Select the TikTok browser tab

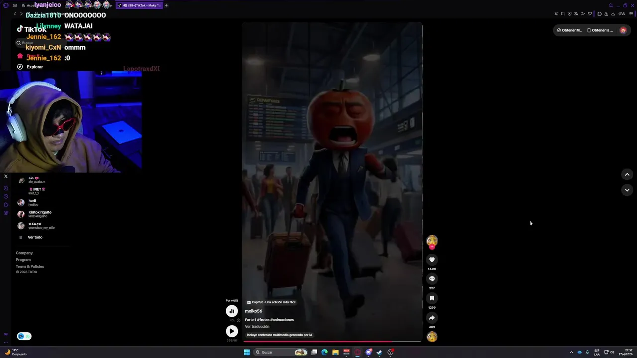pos(139,5)
